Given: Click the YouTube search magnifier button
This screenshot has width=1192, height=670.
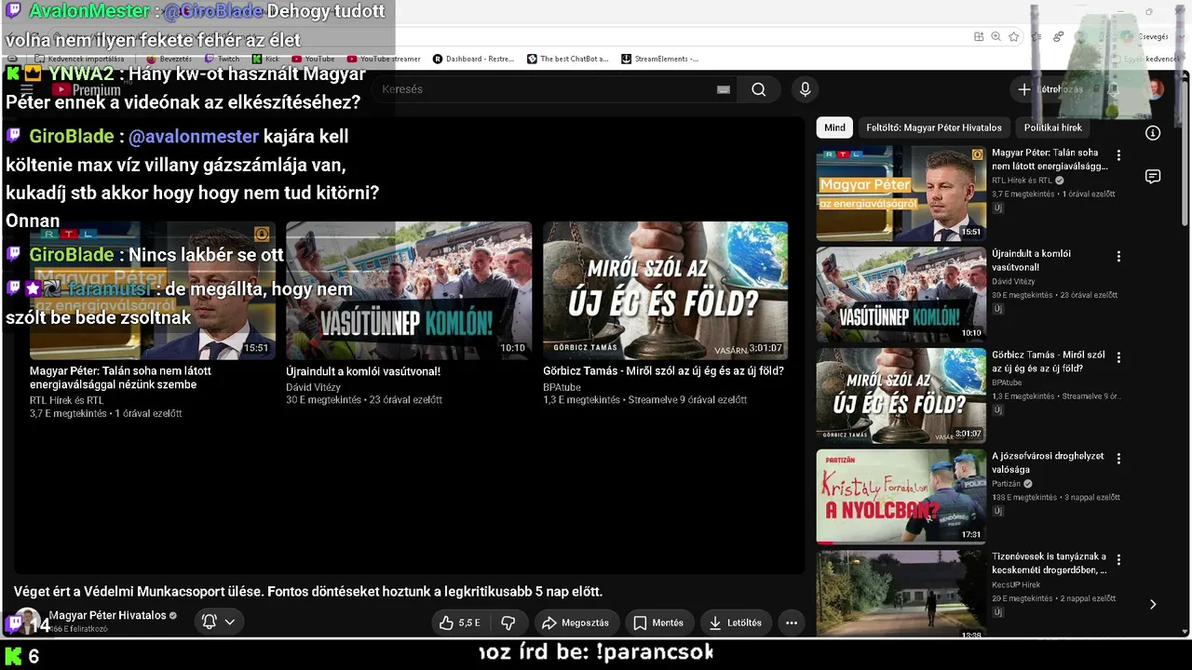Looking at the screenshot, I should point(759,89).
